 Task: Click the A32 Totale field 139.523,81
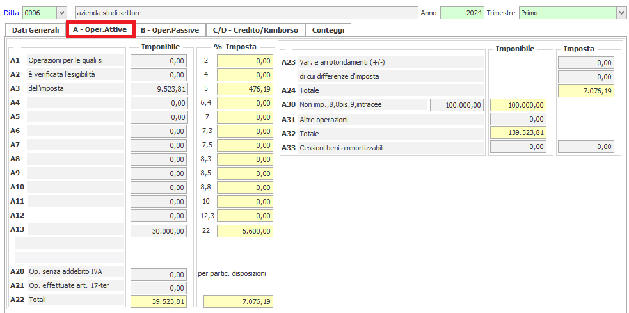point(518,133)
